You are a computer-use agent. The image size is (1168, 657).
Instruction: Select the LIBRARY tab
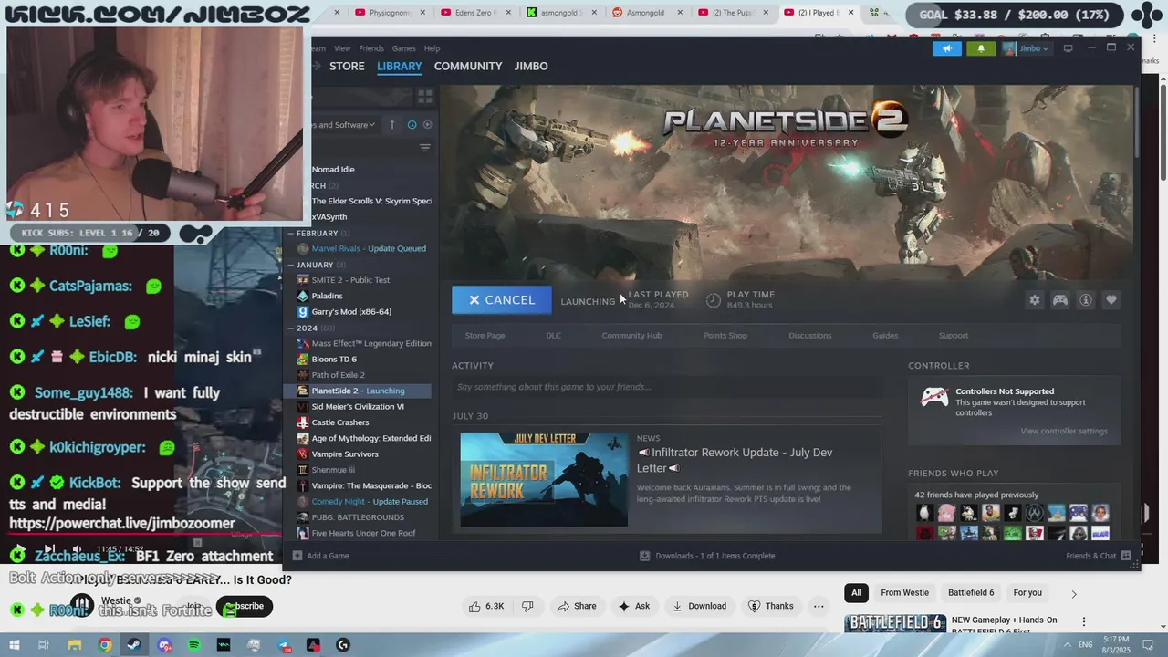399,66
